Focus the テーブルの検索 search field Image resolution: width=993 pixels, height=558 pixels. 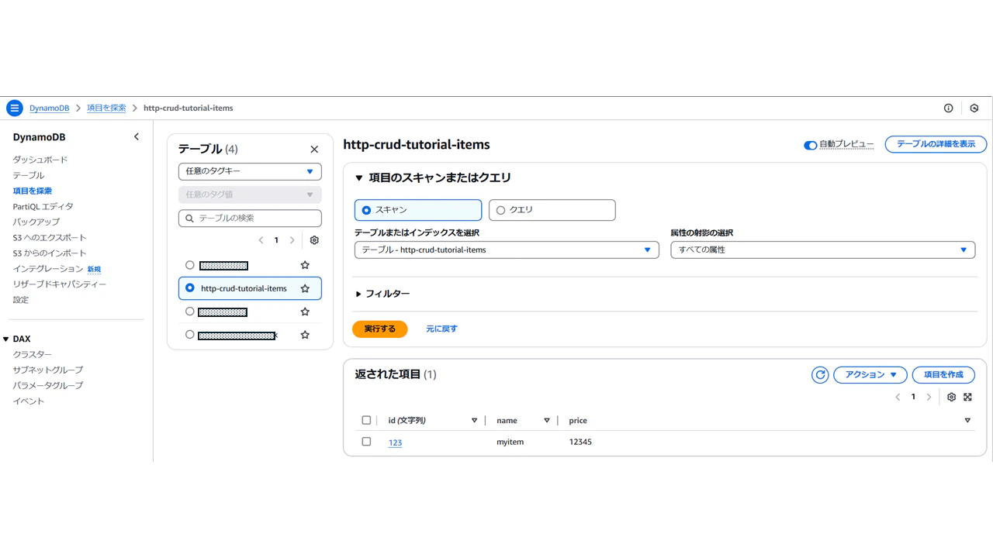coord(250,219)
